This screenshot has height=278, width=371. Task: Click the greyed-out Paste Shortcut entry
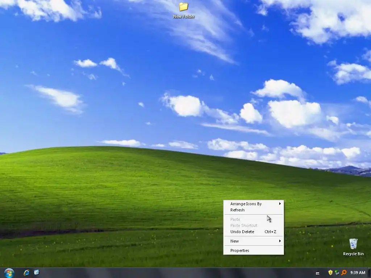[253, 226]
